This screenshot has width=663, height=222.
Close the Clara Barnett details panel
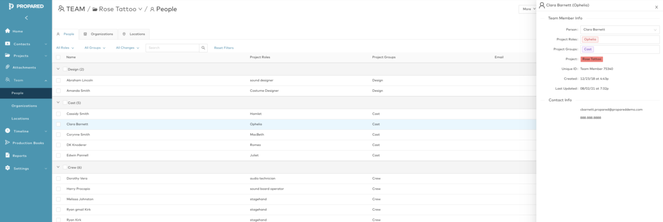point(656,7)
